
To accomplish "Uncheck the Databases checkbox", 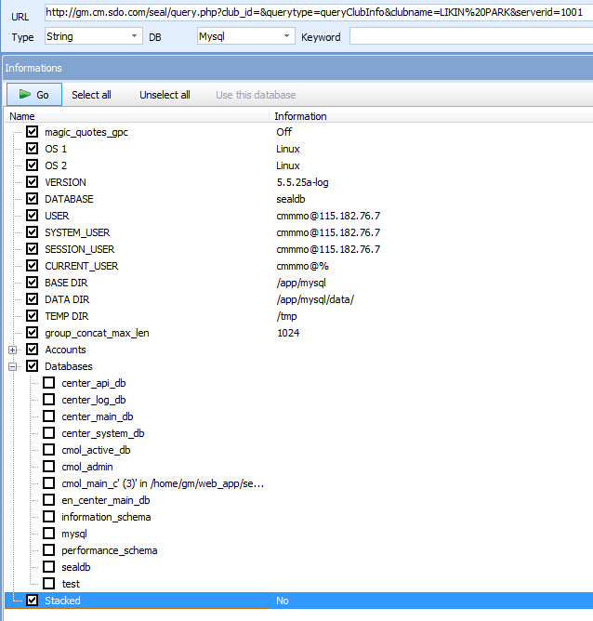I will pyautogui.click(x=32, y=366).
